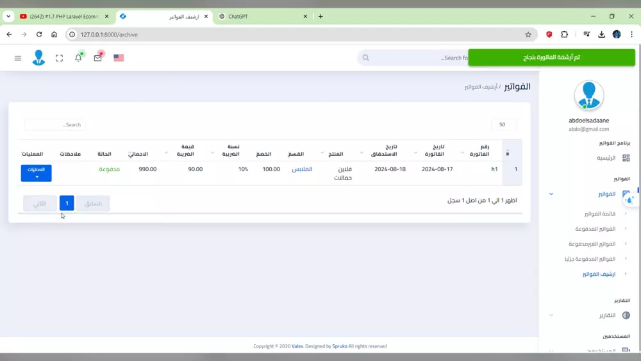Click pagination page 1 button
641x361 pixels.
pyautogui.click(x=67, y=203)
